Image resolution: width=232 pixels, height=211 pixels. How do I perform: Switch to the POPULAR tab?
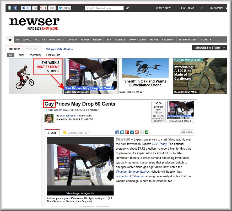32,49
